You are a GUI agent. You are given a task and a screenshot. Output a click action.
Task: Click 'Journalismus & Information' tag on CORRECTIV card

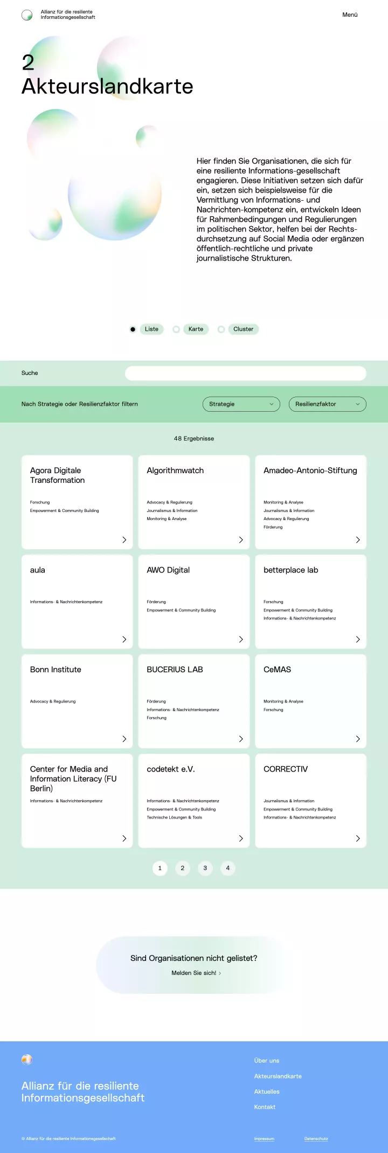[289, 801]
